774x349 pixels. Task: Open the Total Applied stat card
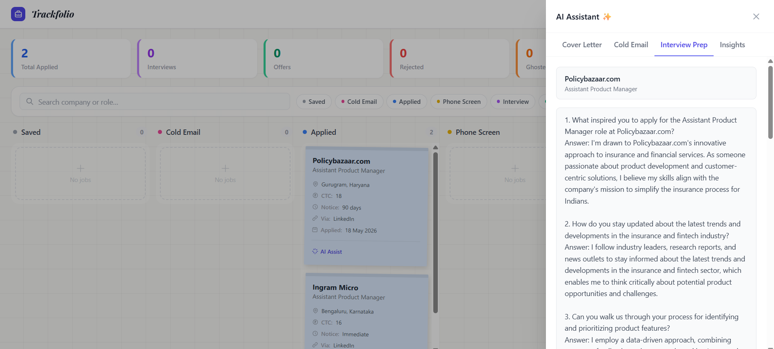click(71, 58)
